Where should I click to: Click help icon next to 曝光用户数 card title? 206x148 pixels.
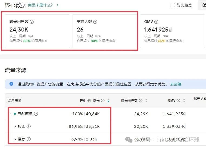[x=32, y=22]
